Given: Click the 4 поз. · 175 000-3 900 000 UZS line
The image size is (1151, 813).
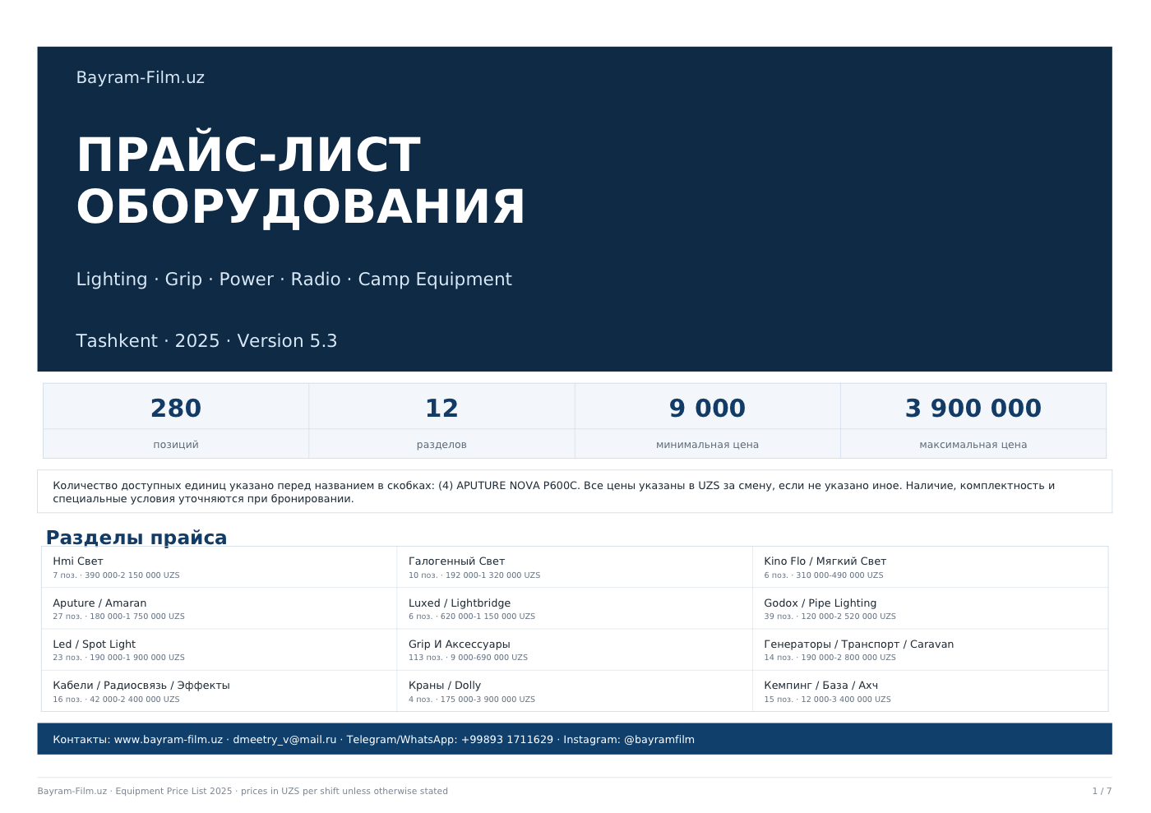Looking at the screenshot, I should click(x=472, y=700).
